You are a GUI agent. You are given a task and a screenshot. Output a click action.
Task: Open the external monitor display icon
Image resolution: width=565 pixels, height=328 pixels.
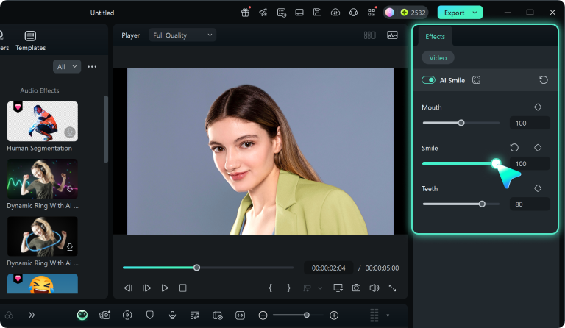[x=338, y=288]
